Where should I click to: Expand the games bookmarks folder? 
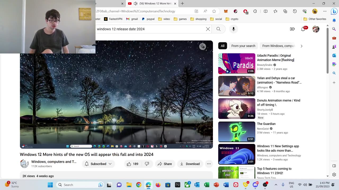pyautogui.click(x=180, y=19)
